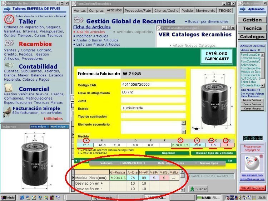This screenshot has width=268, height=201.
Task: Click the oil can icon beside filter image
Action: [195, 128]
